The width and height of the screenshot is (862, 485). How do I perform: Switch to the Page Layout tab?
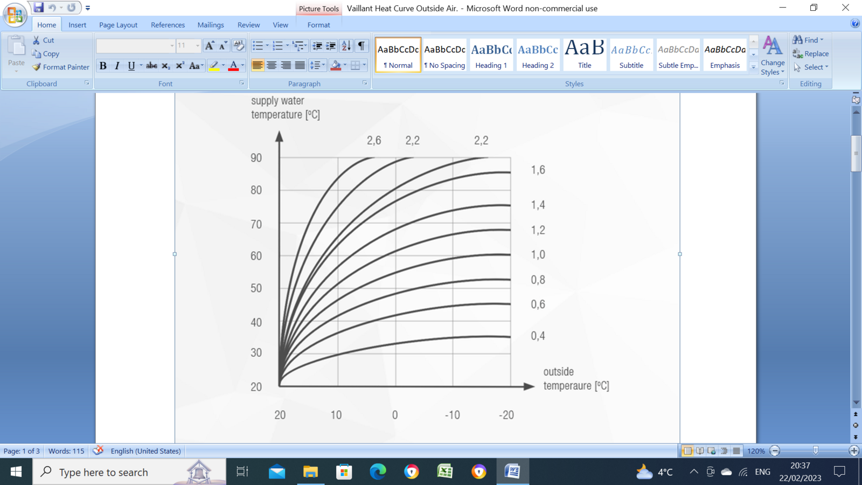point(118,25)
